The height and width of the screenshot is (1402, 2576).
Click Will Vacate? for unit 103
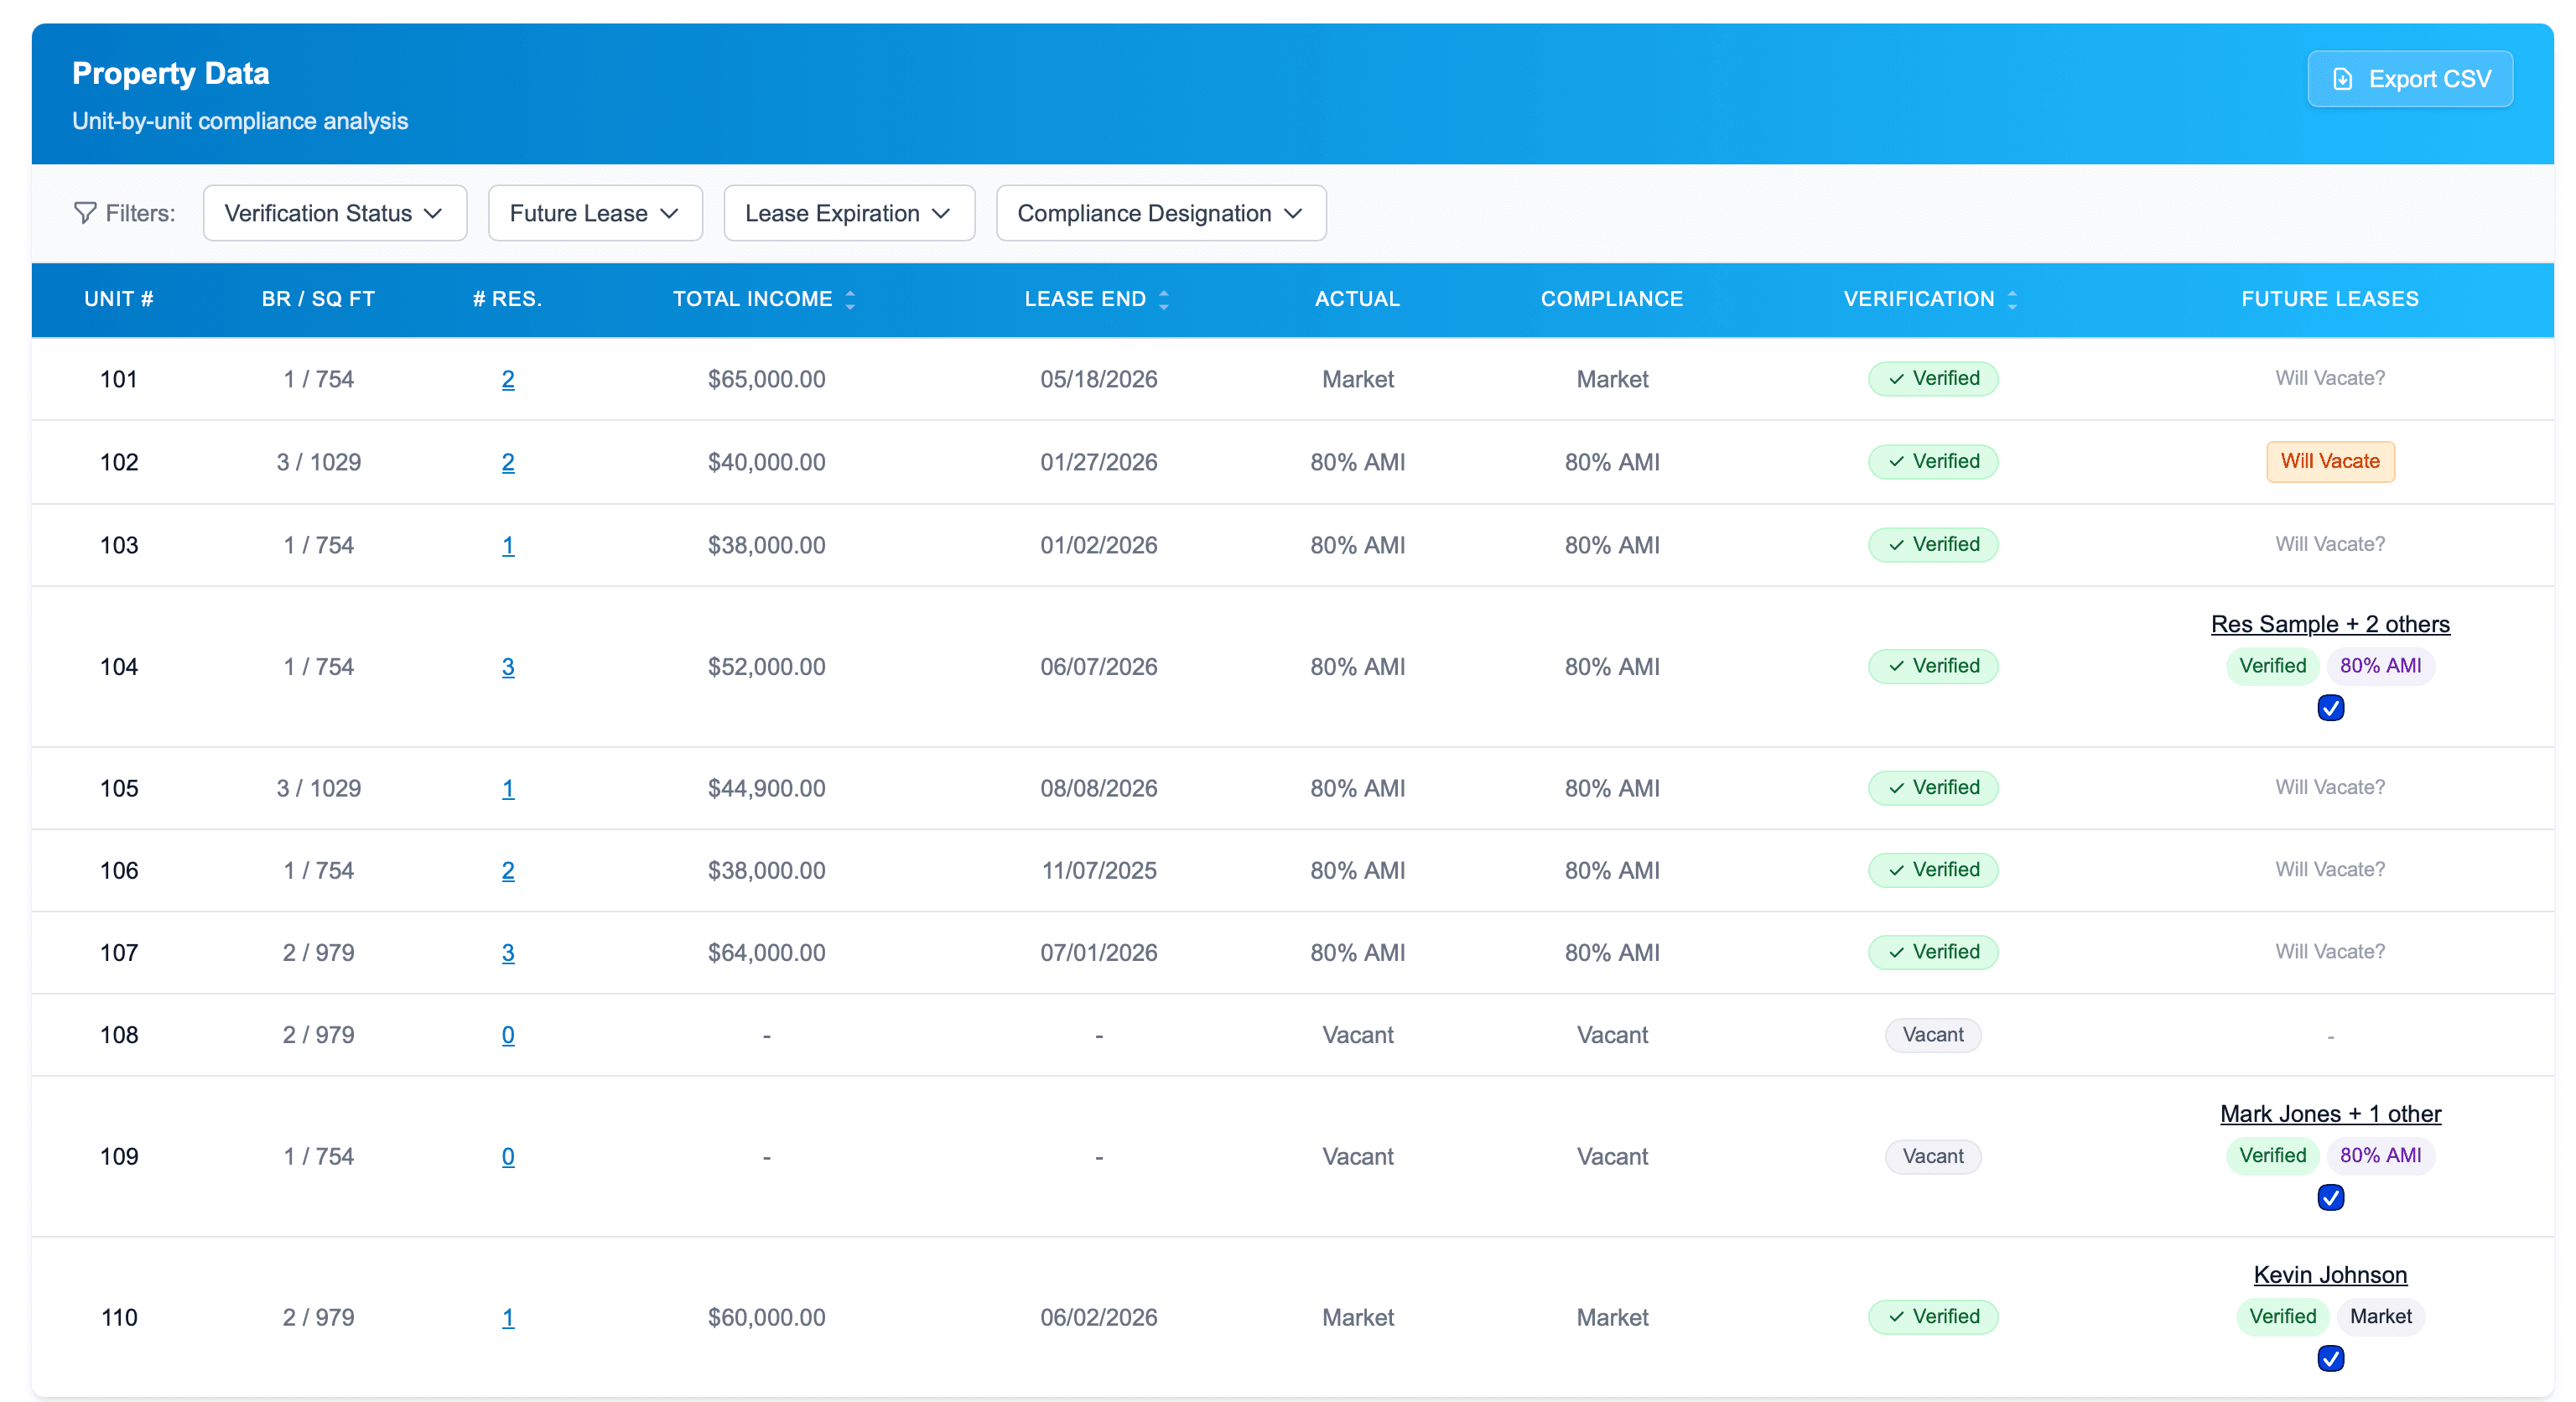(2330, 545)
